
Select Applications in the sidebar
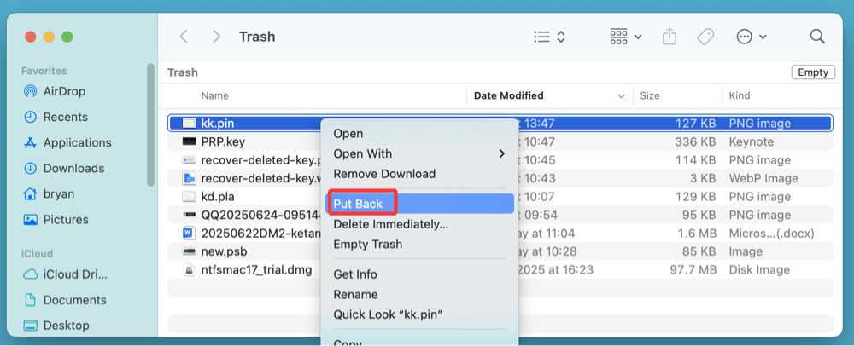[x=78, y=143]
